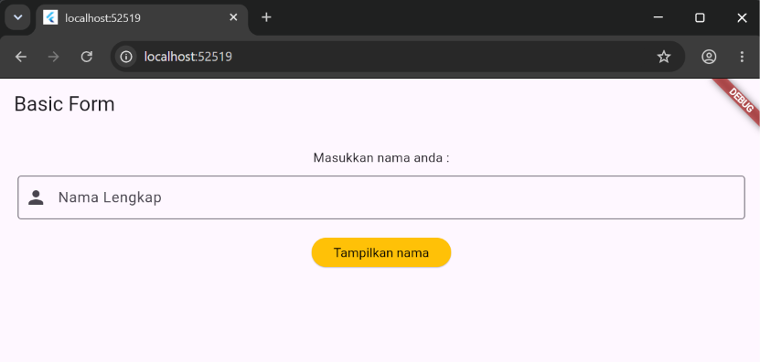Click the Masukkan nama anda label

pyautogui.click(x=381, y=158)
